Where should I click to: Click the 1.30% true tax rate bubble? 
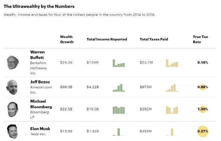203,109
